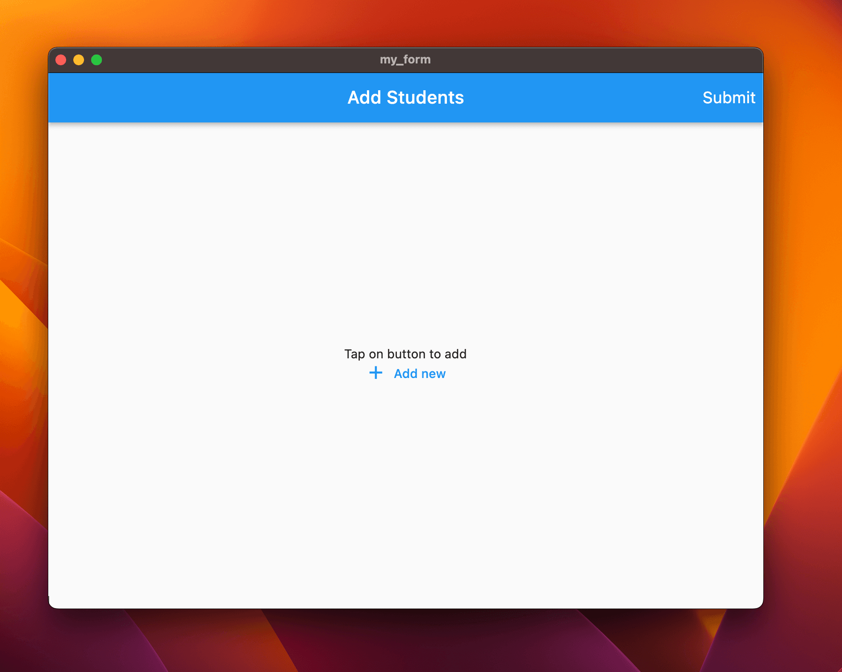Viewport: 842px width, 672px height.
Task: Minimize the window with the yellow button
Action: coord(79,60)
